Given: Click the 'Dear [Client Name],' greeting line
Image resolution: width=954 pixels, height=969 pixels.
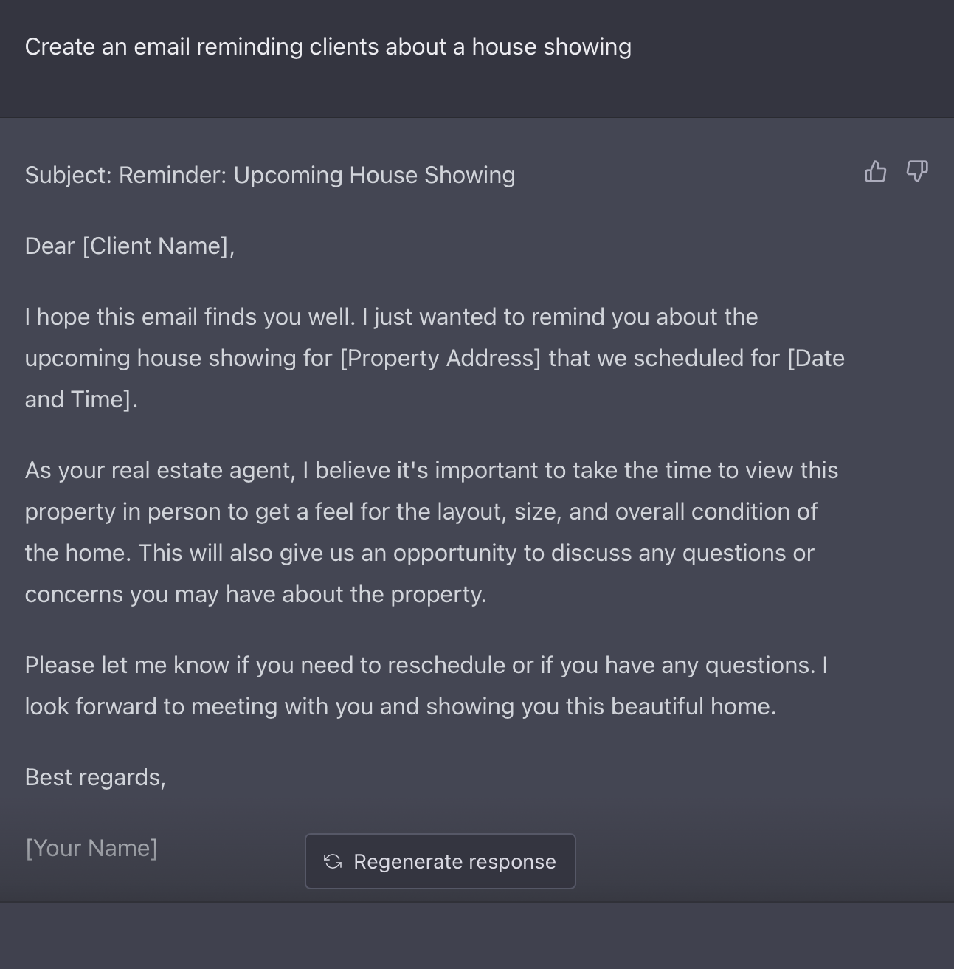Looking at the screenshot, I should [129, 246].
